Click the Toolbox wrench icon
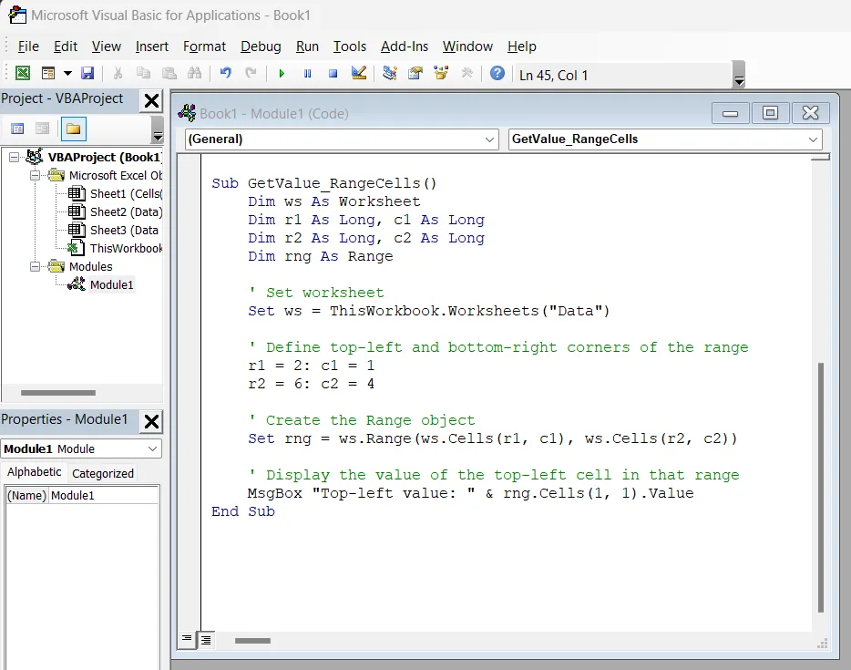The image size is (851, 670). [467, 73]
